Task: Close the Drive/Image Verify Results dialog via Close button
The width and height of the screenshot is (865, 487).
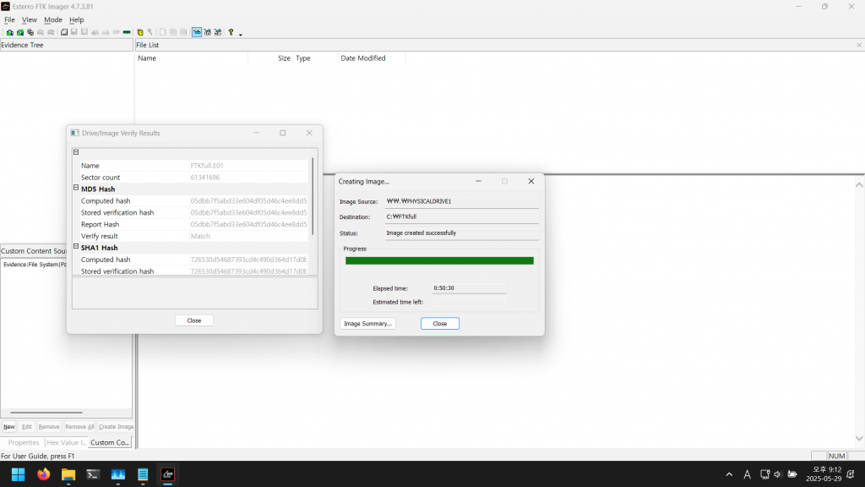Action: tap(194, 320)
